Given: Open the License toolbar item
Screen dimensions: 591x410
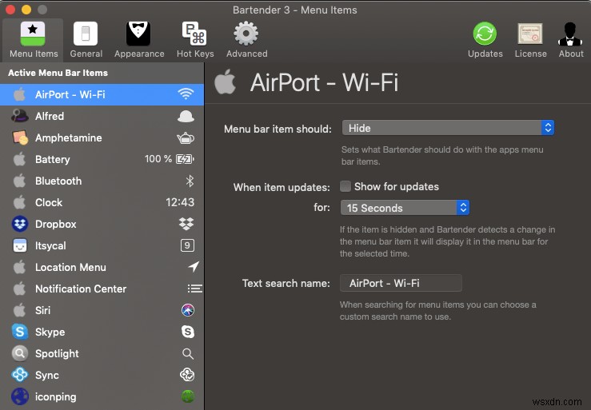Looking at the screenshot, I should point(530,40).
